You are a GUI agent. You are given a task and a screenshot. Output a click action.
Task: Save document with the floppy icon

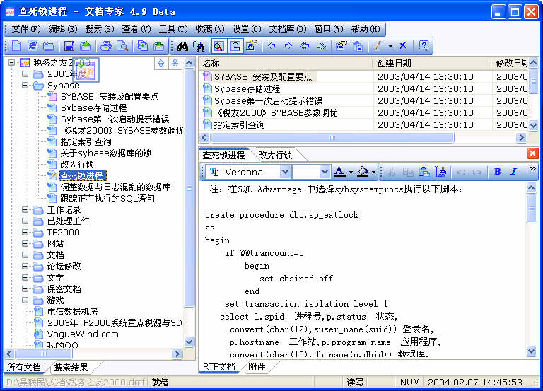pos(69,46)
